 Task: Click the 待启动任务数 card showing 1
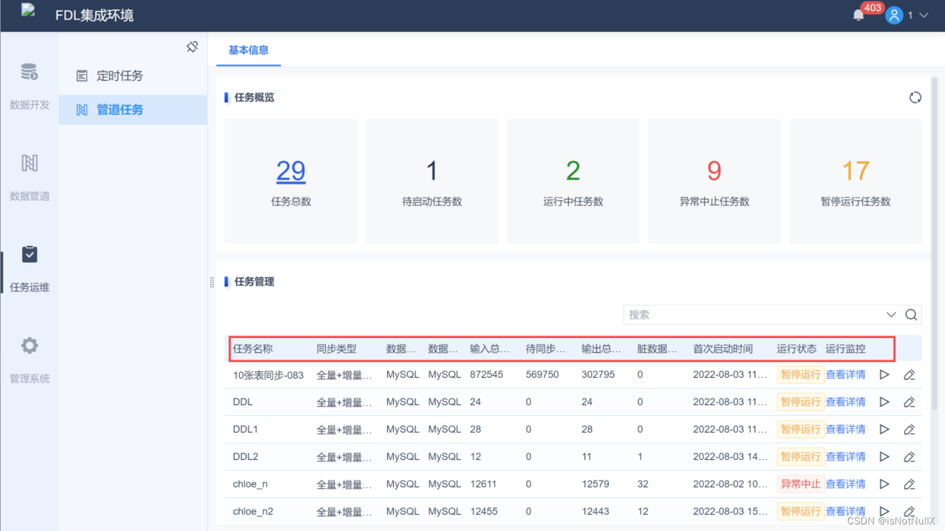click(432, 181)
